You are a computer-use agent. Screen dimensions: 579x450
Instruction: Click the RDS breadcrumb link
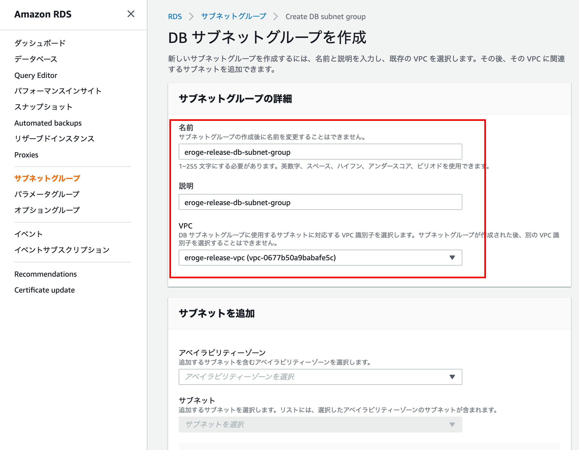point(175,16)
